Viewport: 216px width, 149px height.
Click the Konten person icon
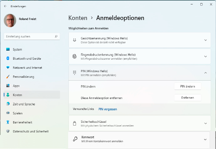tap(8, 95)
